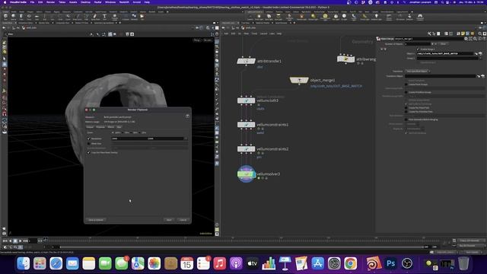Select the Spray Paint shelf tool
This screenshot has width=487, height=274.
click(x=95, y=17)
